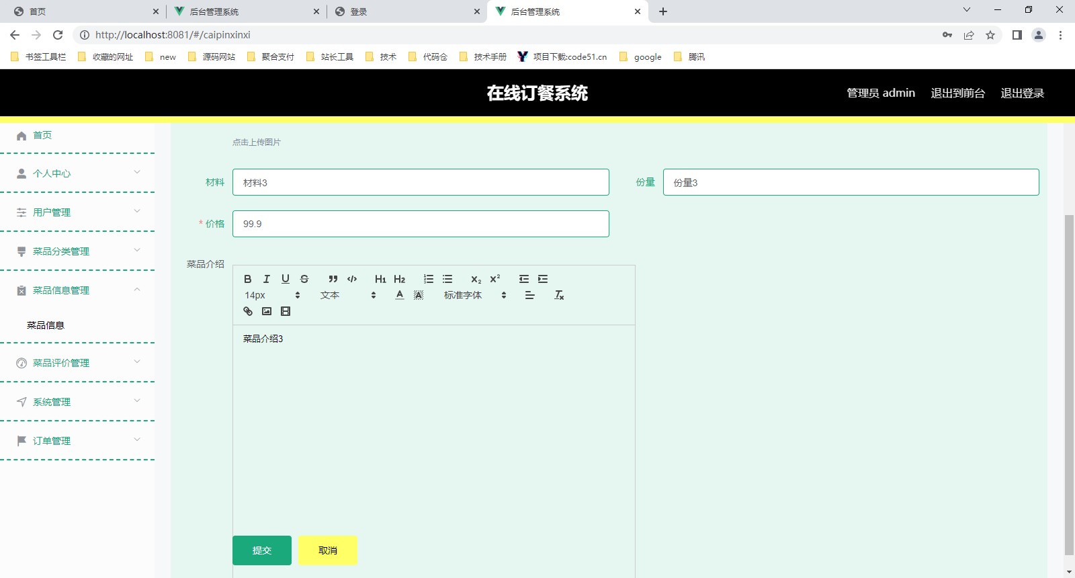This screenshot has width=1075, height=578.
Task: Toggle bold formatting in the editor
Action: pos(248,279)
